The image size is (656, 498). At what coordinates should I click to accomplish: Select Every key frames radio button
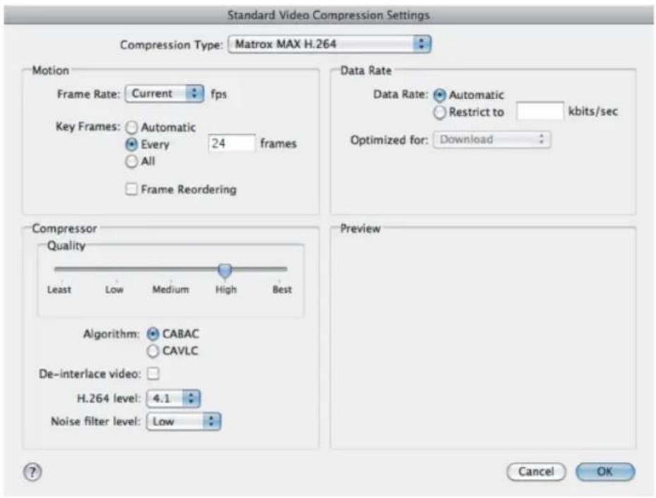click(x=131, y=144)
